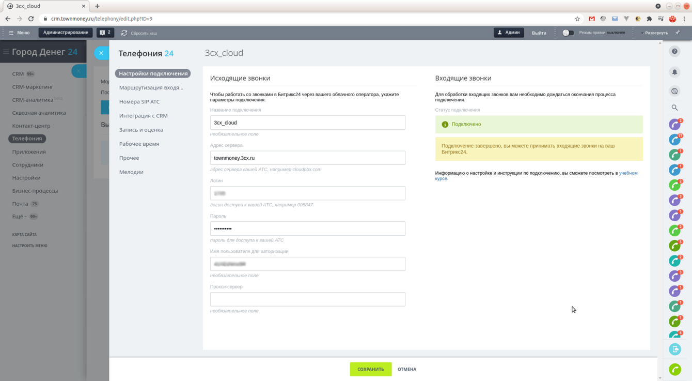Open Сквозная аналитика in left menu
Viewport: 692px width, 381px height.
click(39, 113)
